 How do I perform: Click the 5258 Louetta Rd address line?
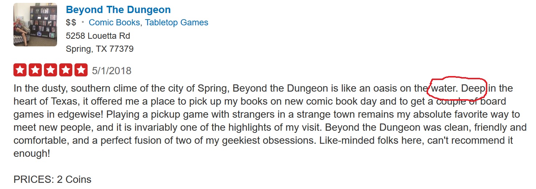coord(98,36)
